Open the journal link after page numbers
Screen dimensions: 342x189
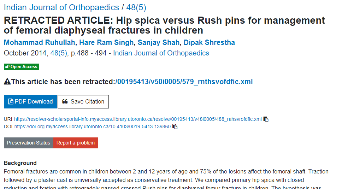(x=161, y=53)
